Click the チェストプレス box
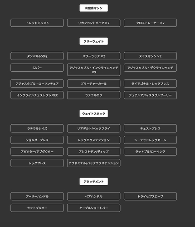This screenshot has width=195, height=227. tap(150, 128)
